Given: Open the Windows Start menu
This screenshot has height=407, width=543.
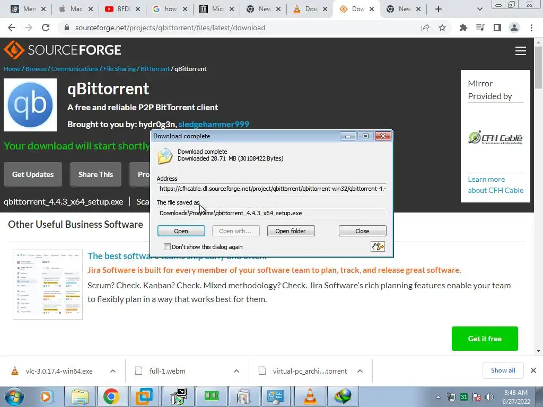Looking at the screenshot, I should tap(14, 396).
